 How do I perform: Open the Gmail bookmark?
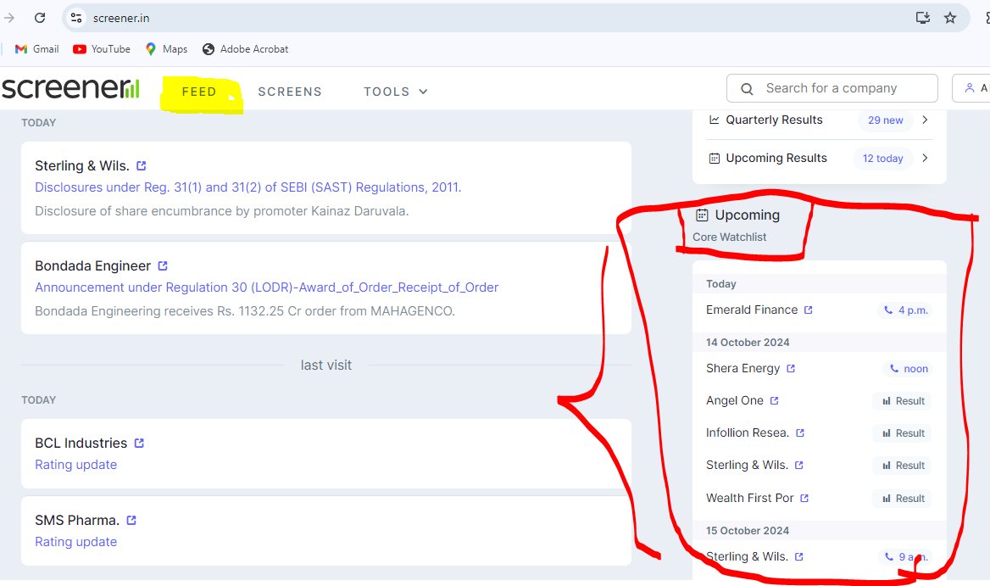point(36,49)
